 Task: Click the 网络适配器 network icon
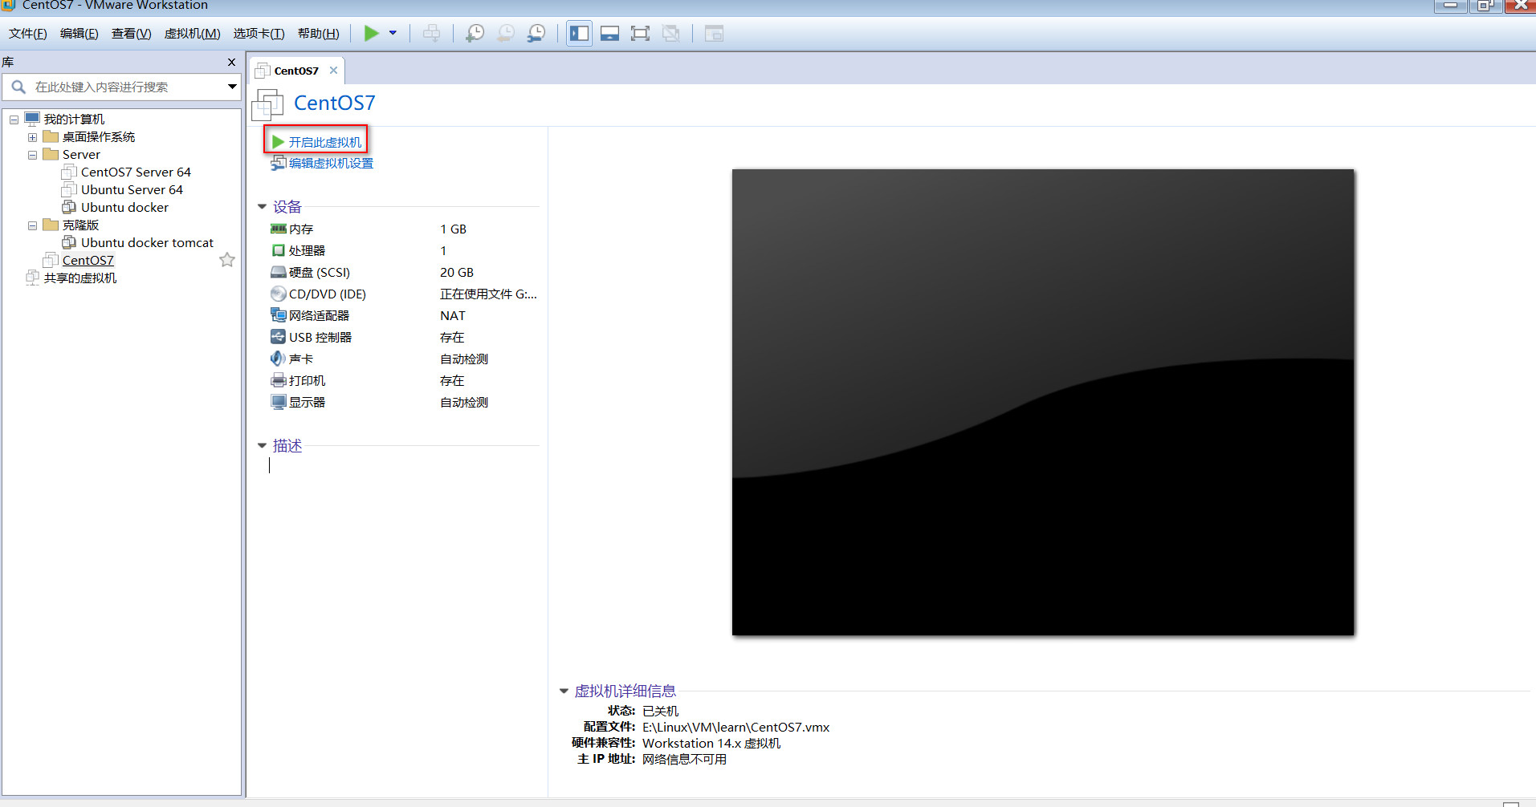click(x=279, y=315)
